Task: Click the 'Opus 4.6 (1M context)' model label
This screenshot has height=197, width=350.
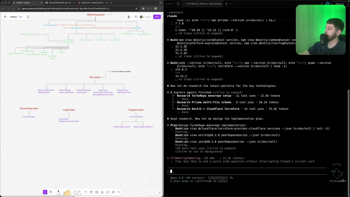Action: [x=187, y=178]
